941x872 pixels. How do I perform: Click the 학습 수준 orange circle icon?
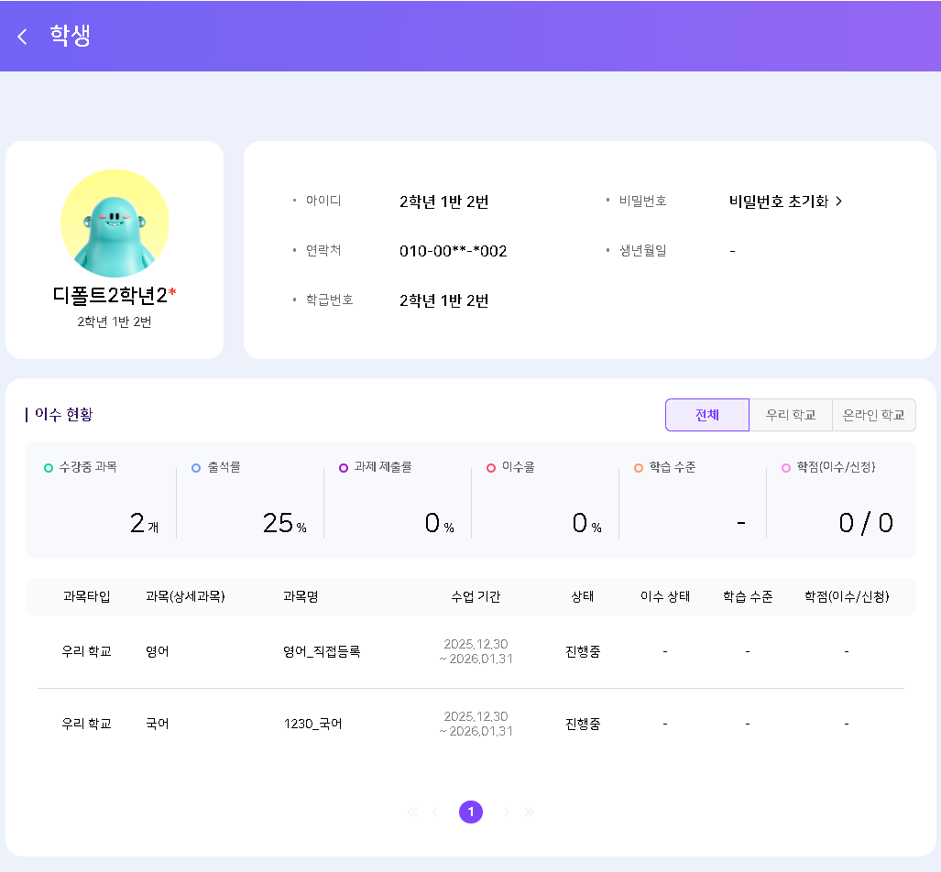(x=639, y=468)
